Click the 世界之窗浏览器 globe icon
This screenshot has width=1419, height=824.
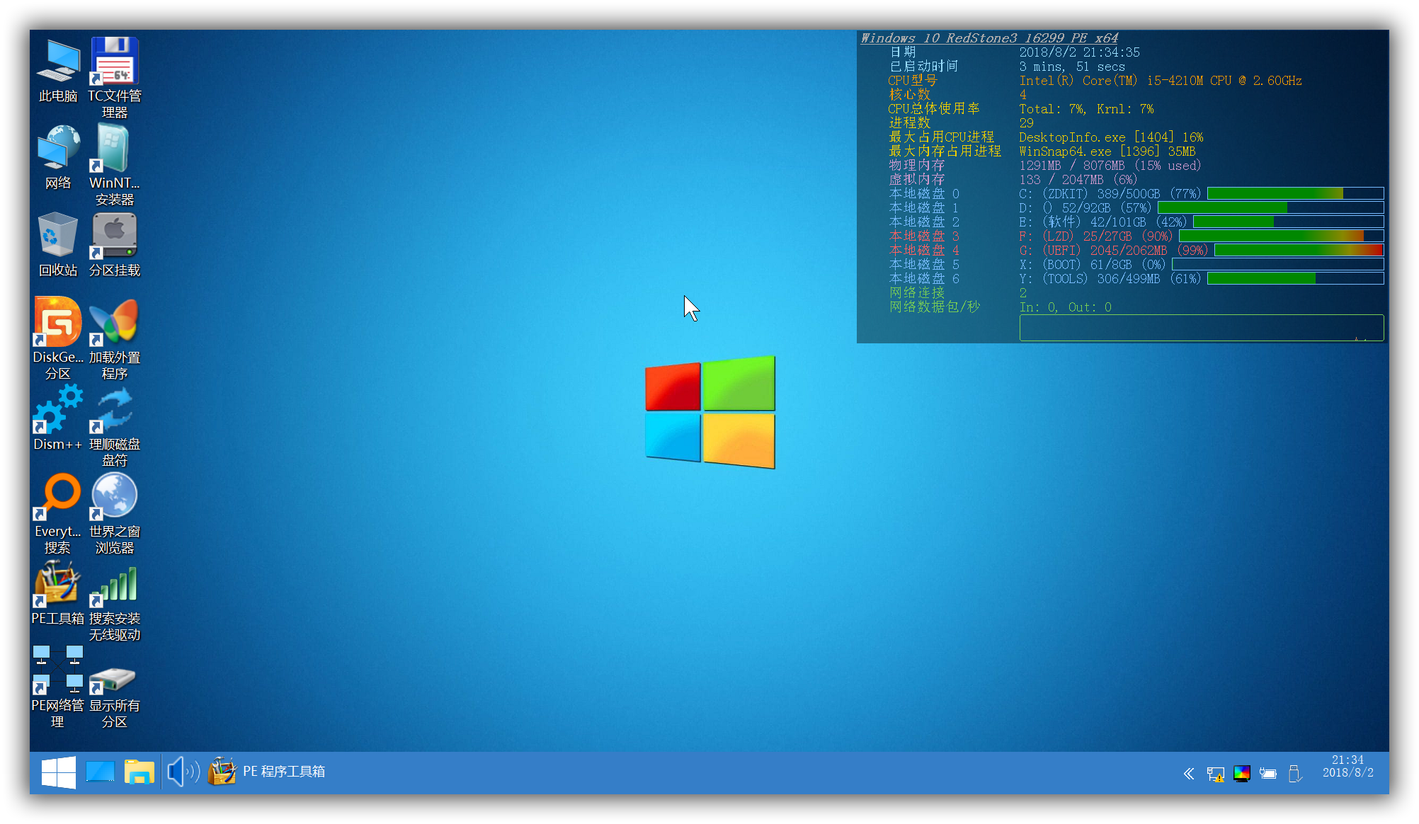point(115,496)
